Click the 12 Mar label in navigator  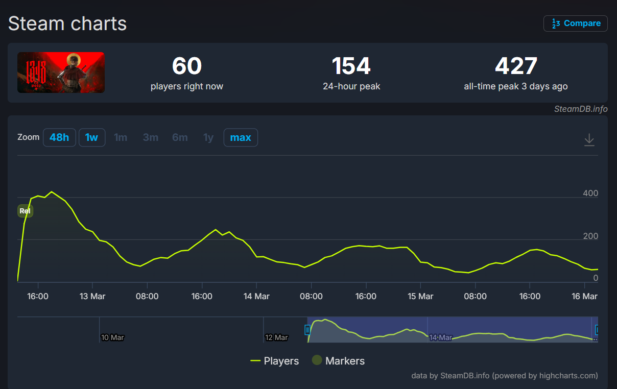click(277, 337)
